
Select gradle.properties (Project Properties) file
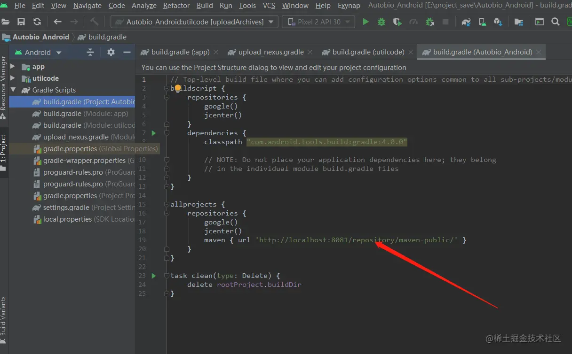coord(83,196)
